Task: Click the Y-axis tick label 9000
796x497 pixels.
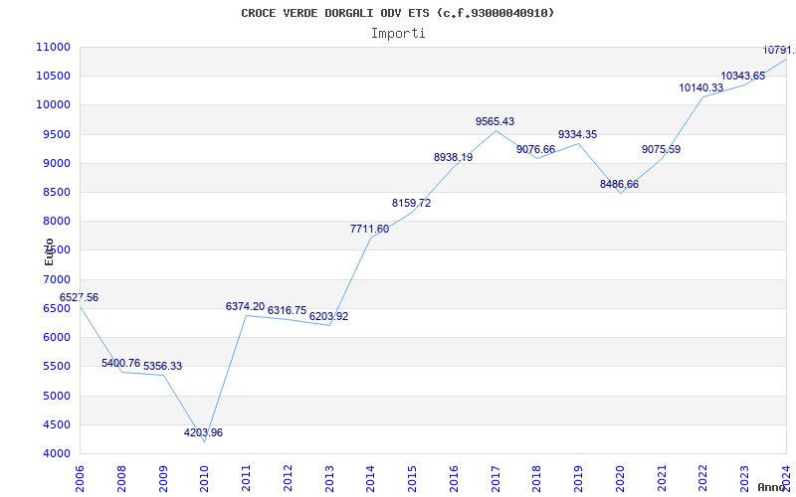Action: 56,163
